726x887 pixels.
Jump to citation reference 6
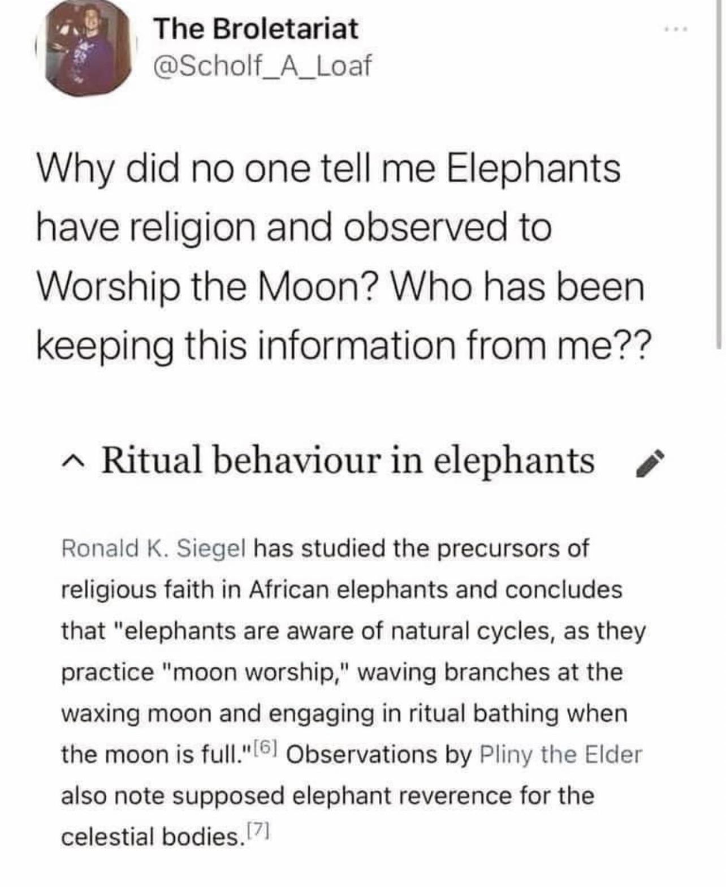pos(273,751)
